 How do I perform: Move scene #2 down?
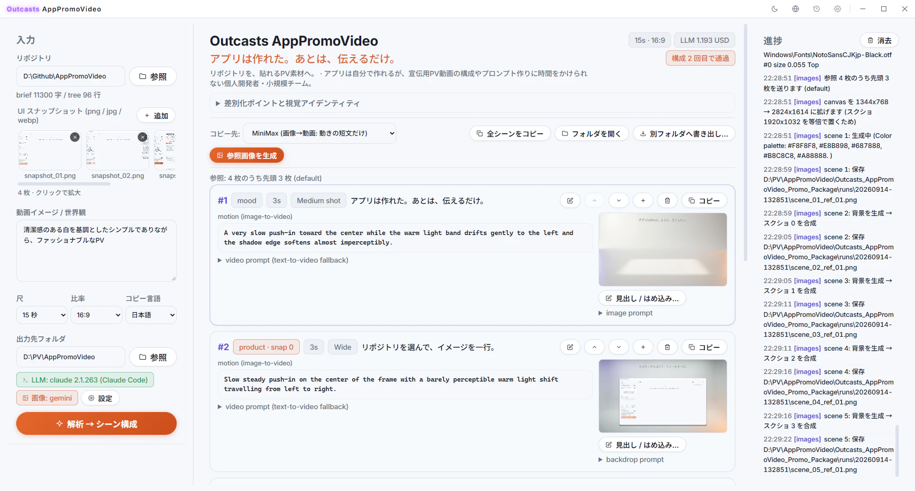tap(619, 347)
